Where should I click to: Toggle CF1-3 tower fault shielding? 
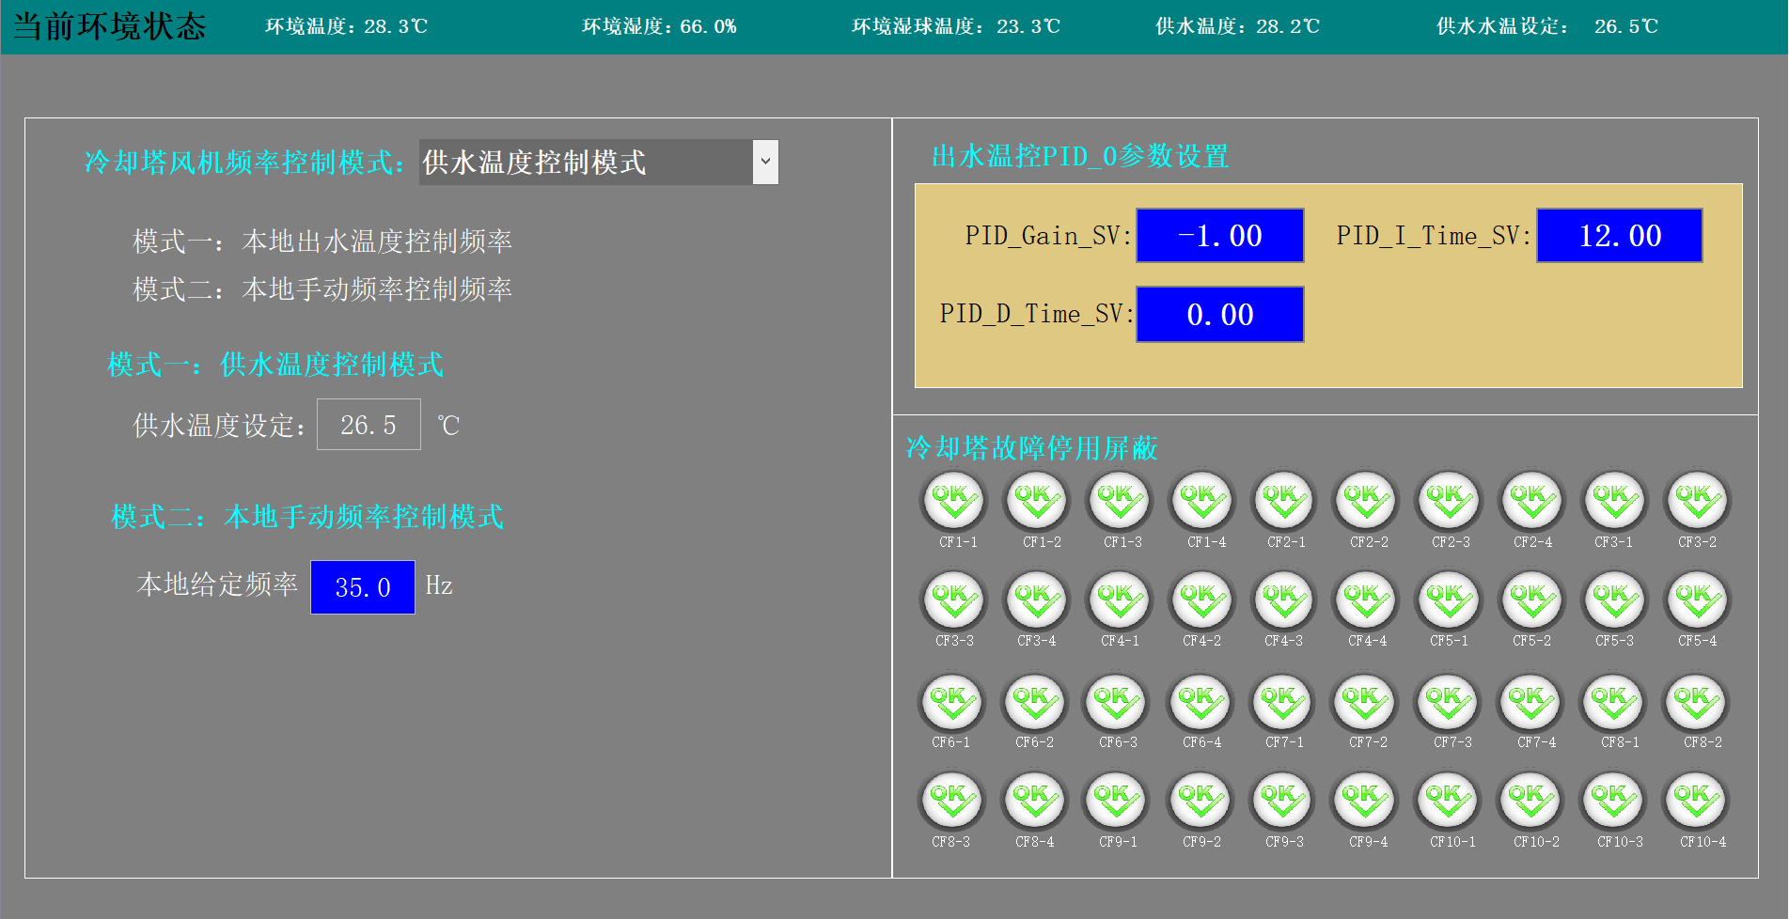[x=1119, y=501]
